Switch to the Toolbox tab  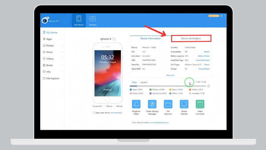(x=93, y=21)
